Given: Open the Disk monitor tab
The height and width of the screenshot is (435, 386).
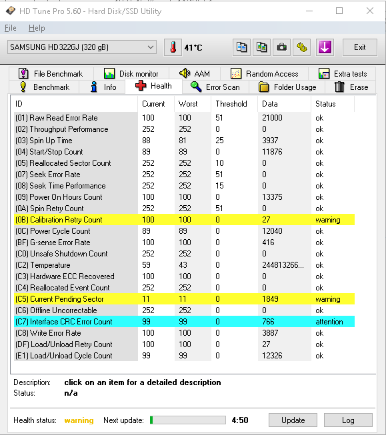Looking at the screenshot, I should click(x=131, y=74).
